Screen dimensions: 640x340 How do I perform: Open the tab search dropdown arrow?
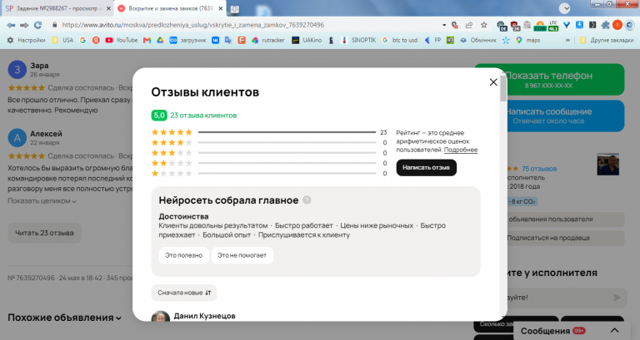click(x=564, y=8)
